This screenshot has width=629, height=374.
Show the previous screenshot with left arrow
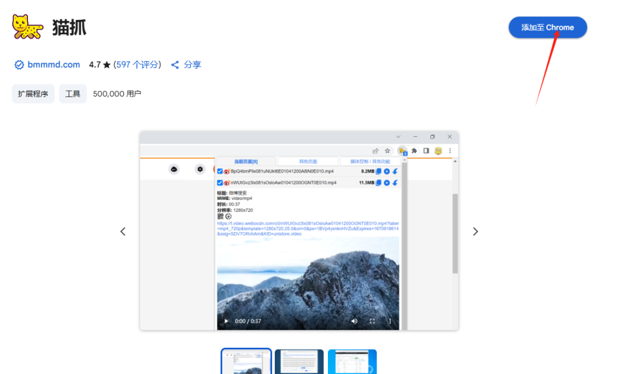(x=123, y=231)
